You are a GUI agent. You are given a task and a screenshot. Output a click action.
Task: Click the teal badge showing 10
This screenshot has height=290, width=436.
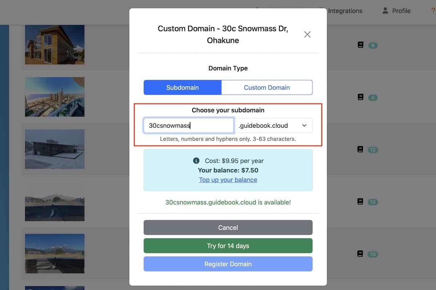[x=373, y=254]
